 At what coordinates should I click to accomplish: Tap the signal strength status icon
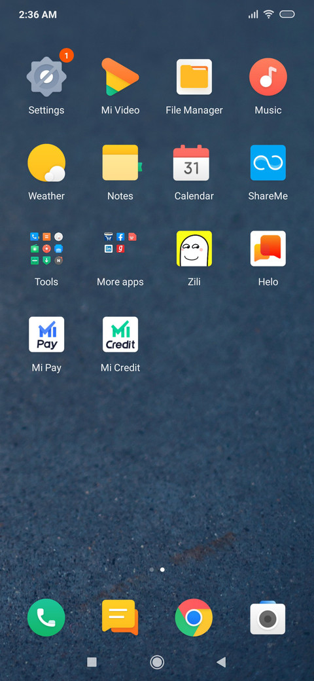click(x=253, y=15)
